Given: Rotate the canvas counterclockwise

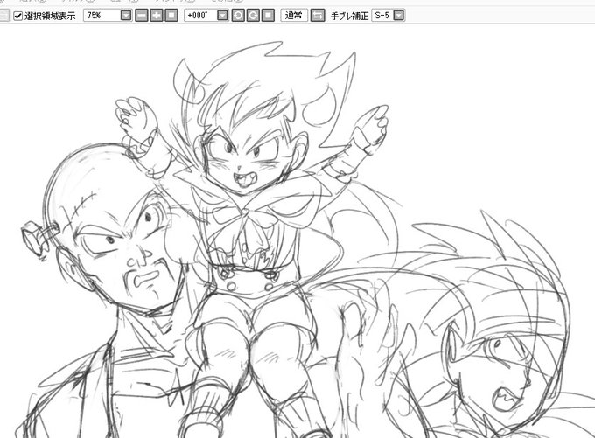Looking at the screenshot, I should (x=238, y=16).
